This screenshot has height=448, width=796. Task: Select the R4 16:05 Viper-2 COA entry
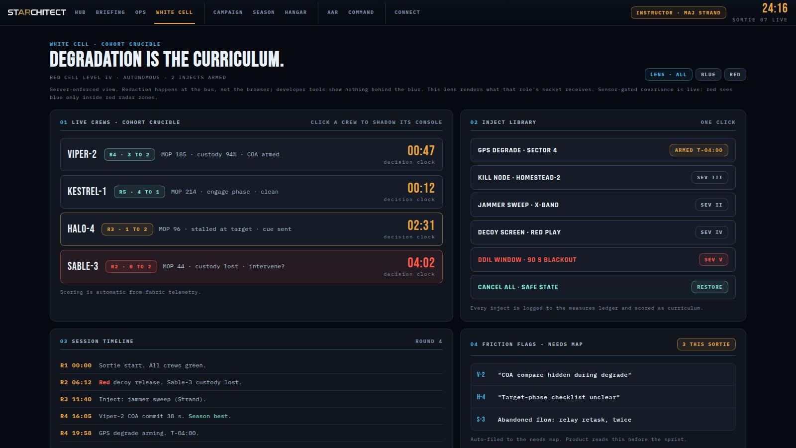[251, 416]
